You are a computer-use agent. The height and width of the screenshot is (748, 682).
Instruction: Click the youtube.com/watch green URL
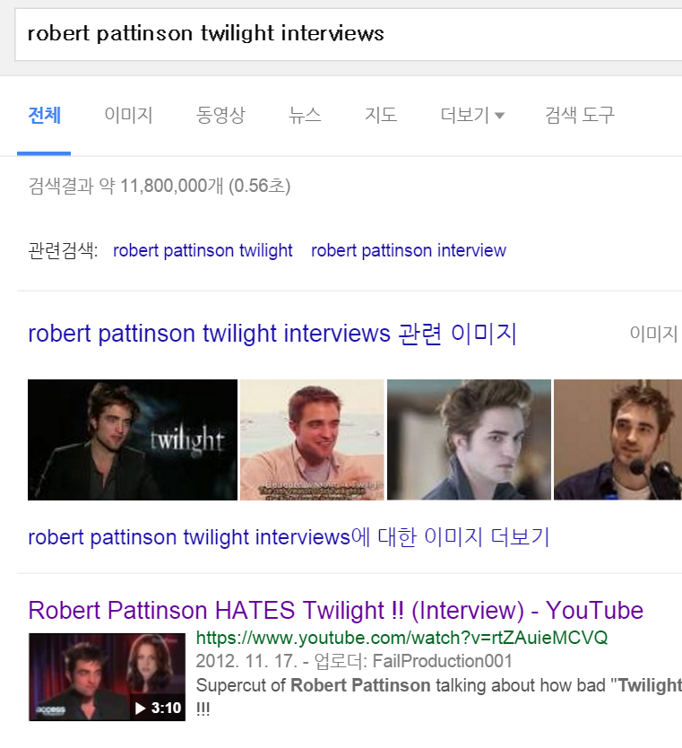(401, 638)
